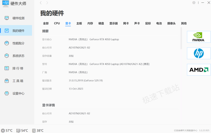Click the 驱动日期 label
This screenshot has height=133, width=211.
[47, 89]
